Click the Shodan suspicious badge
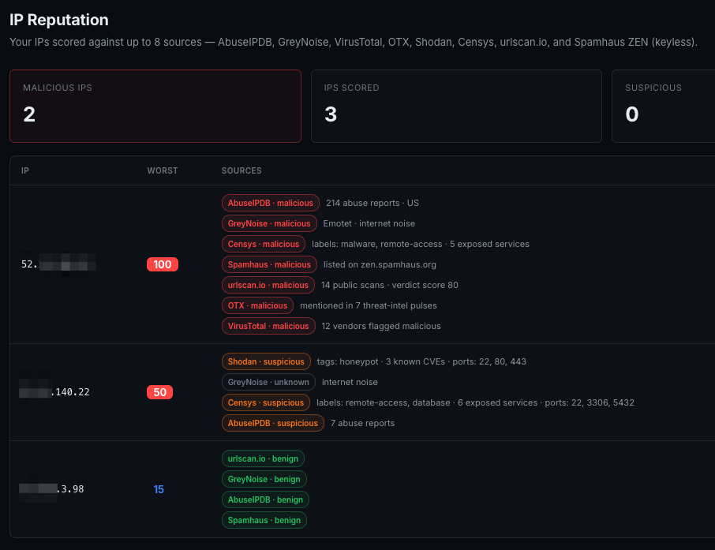Image resolution: width=715 pixels, height=550 pixels. click(266, 361)
